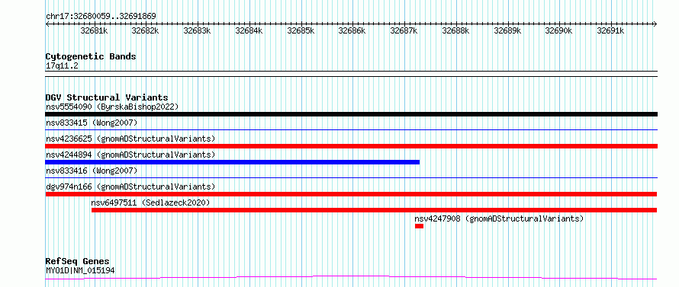Click the 32683k ruler position
Image resolution: width=679 pixels, height=287 pixels.
coord(197,30)
